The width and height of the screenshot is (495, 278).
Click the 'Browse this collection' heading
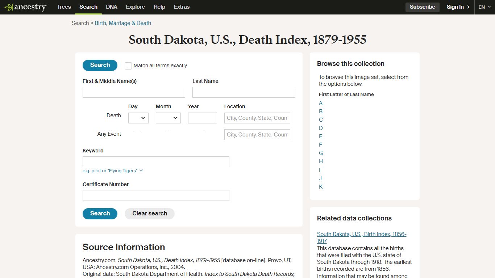351,64
